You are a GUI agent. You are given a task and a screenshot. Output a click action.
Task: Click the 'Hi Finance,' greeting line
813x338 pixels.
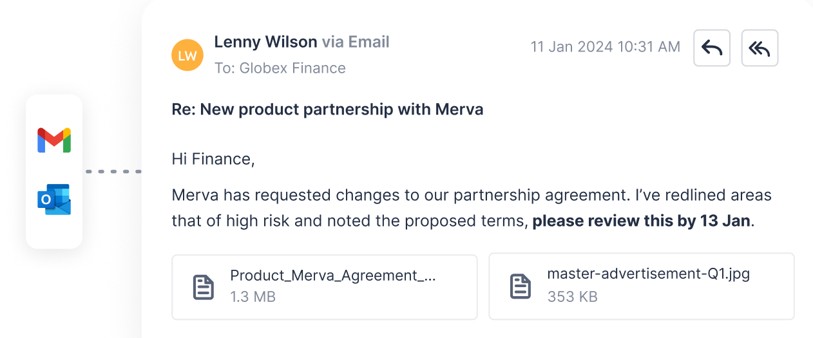(213, 159)
